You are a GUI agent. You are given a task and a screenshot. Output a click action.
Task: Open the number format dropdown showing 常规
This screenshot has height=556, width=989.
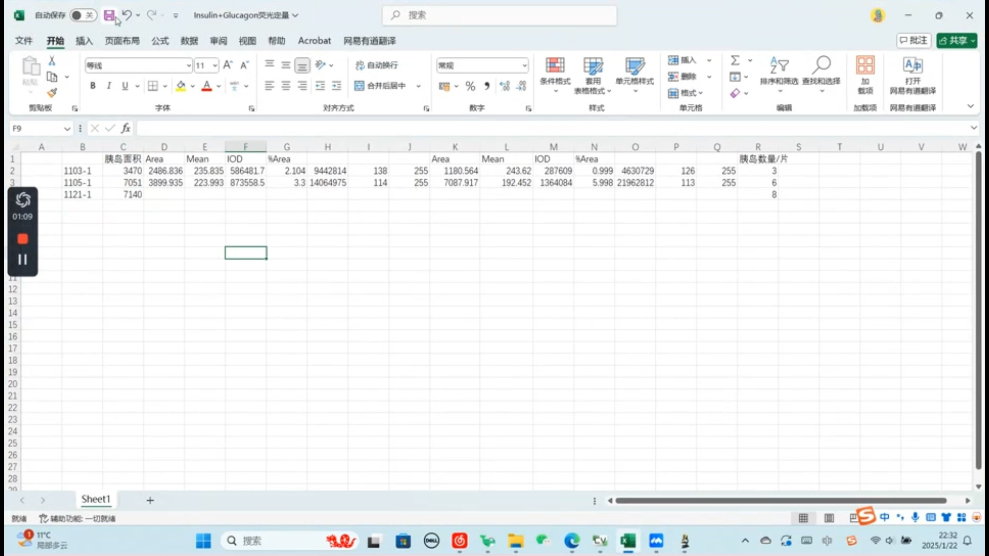click(526, 65)
